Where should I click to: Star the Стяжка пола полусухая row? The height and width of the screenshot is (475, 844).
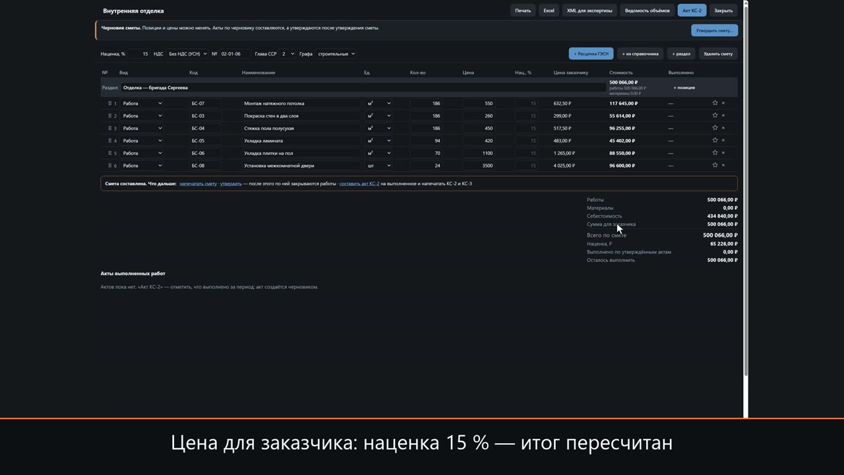(x=715, y=128)
